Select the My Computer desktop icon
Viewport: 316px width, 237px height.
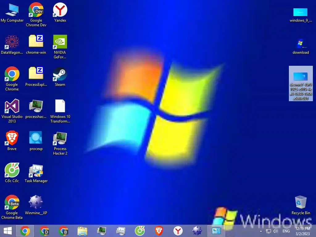tap(12, 12)
